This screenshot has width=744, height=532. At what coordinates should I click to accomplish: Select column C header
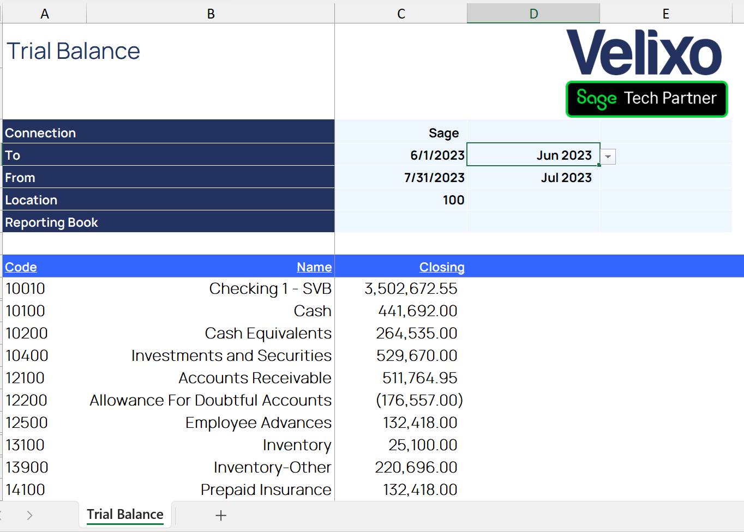tap(401, 14)
